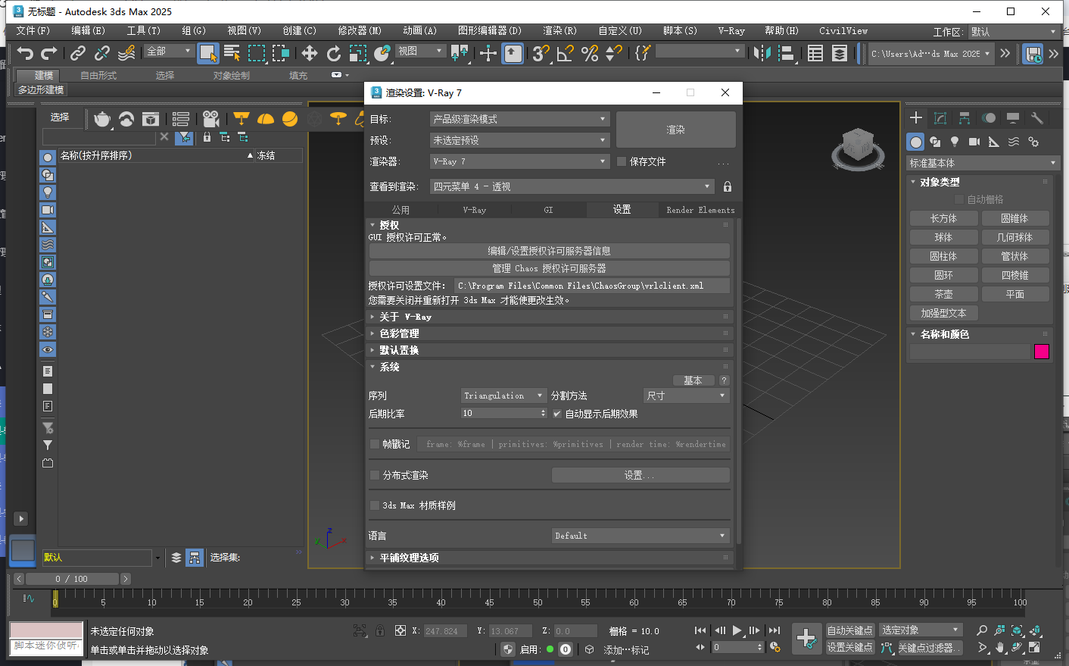Image resolution: width=1069 pixels, height=666 pixels.
Task: Switch to the GI tab in render settings
Action: point(548,209)
